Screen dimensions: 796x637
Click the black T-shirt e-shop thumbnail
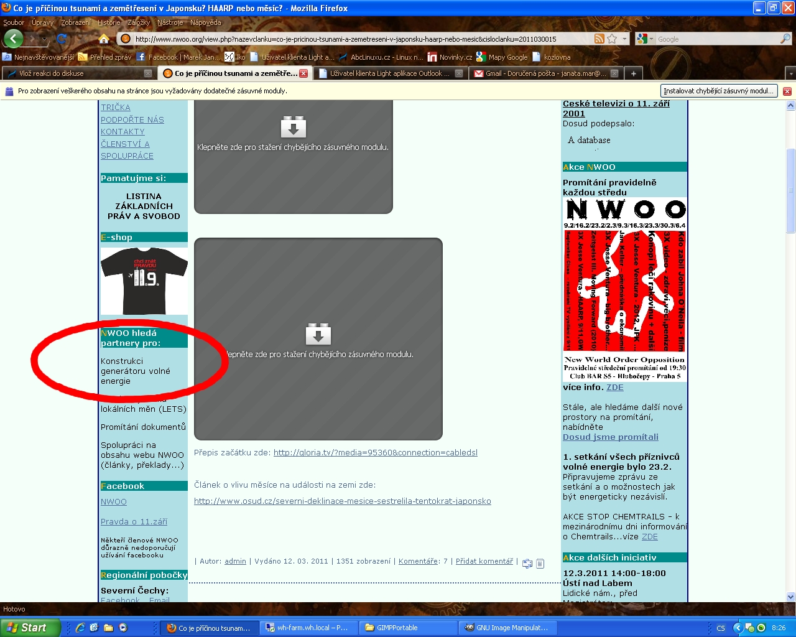[144, 281]
